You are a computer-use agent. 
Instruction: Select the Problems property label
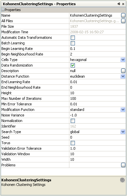8,165
